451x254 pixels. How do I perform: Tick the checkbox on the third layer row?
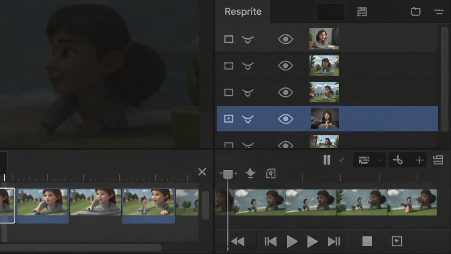click(229, 93)
